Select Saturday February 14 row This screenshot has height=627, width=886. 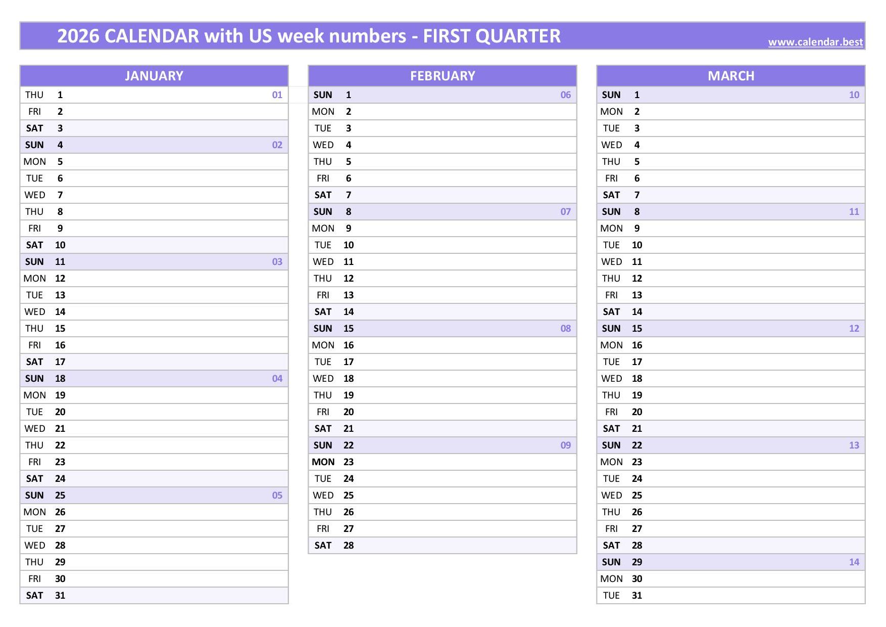(x=442, y=312)
